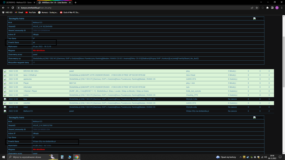Open the volume control in tray
The width and height of the screenshot is (285, 160).
pos(266,157)
